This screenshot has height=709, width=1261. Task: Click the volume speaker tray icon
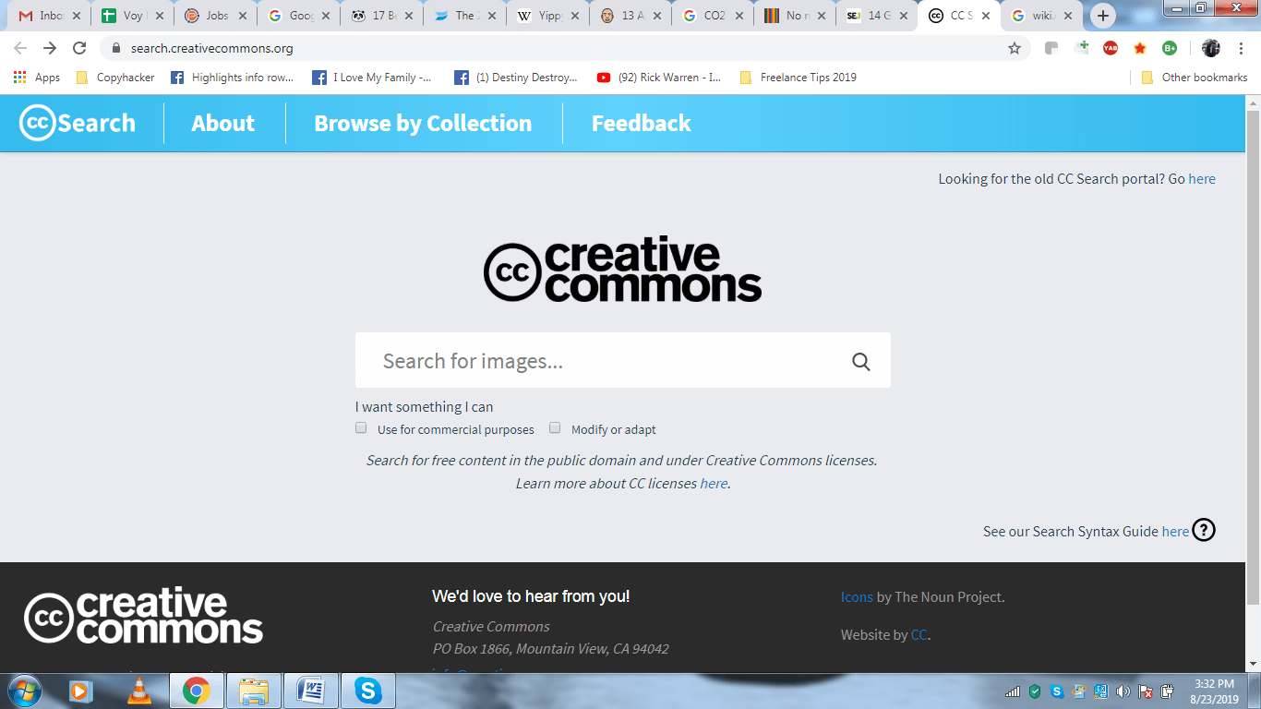coord(1123,691)
